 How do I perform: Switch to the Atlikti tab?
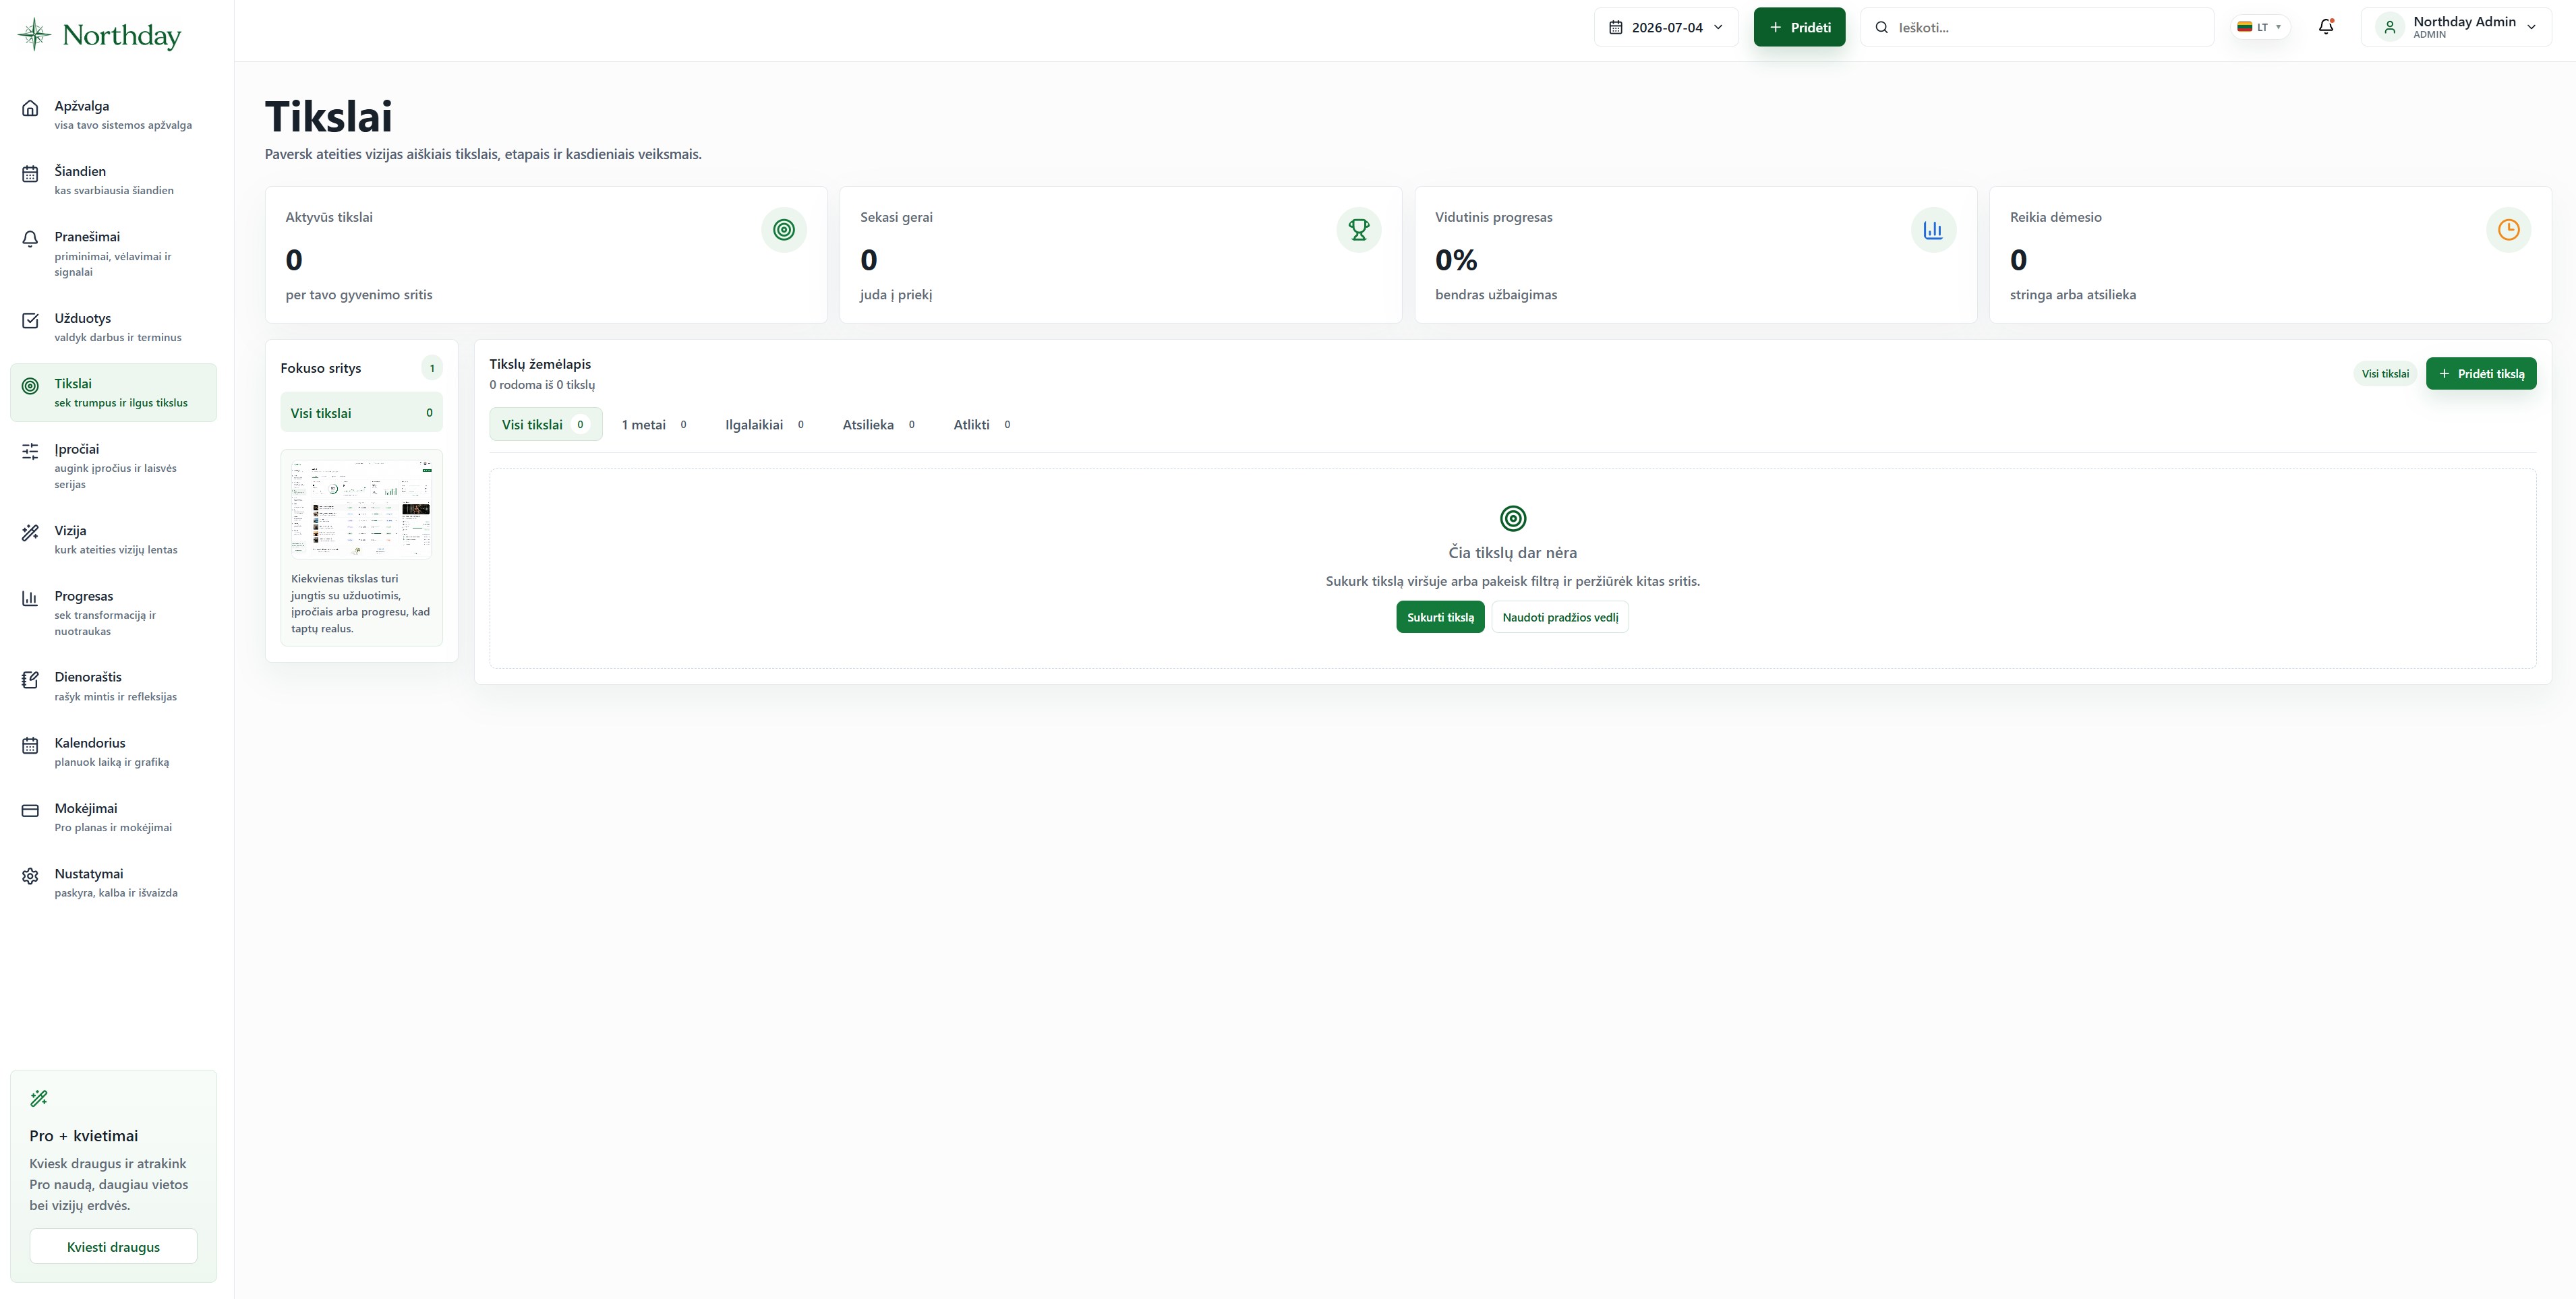[982, 424]
